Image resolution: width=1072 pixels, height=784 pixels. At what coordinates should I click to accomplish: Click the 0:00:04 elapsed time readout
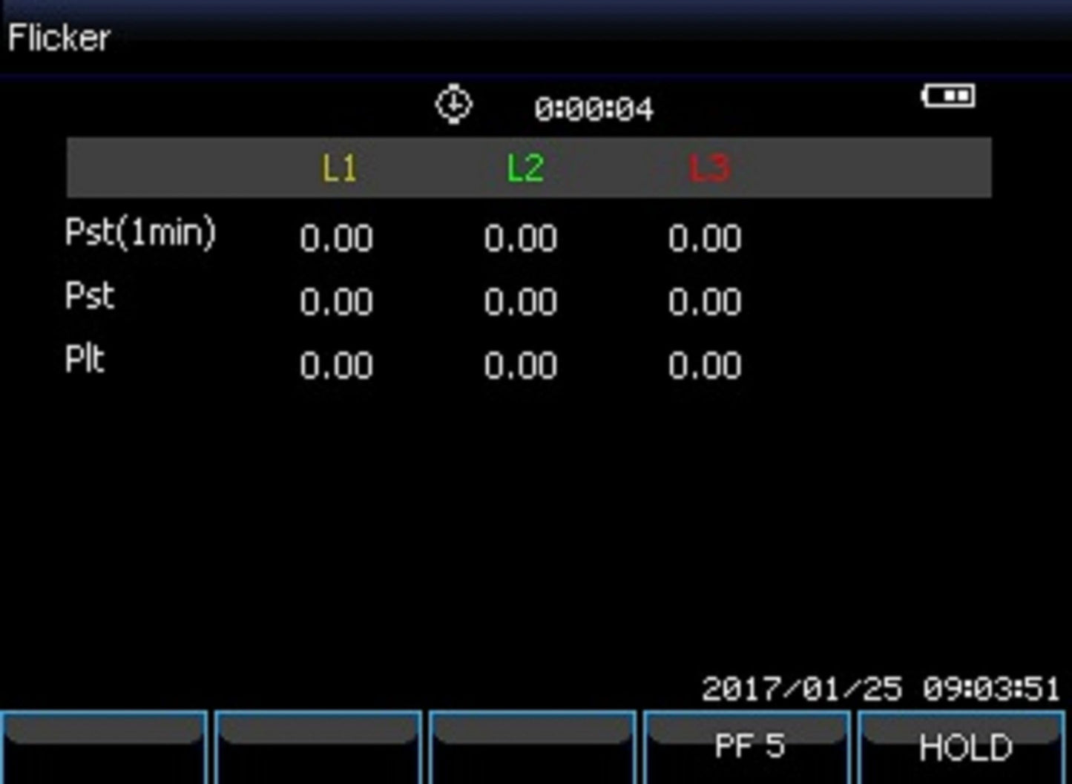click(593, 109)
